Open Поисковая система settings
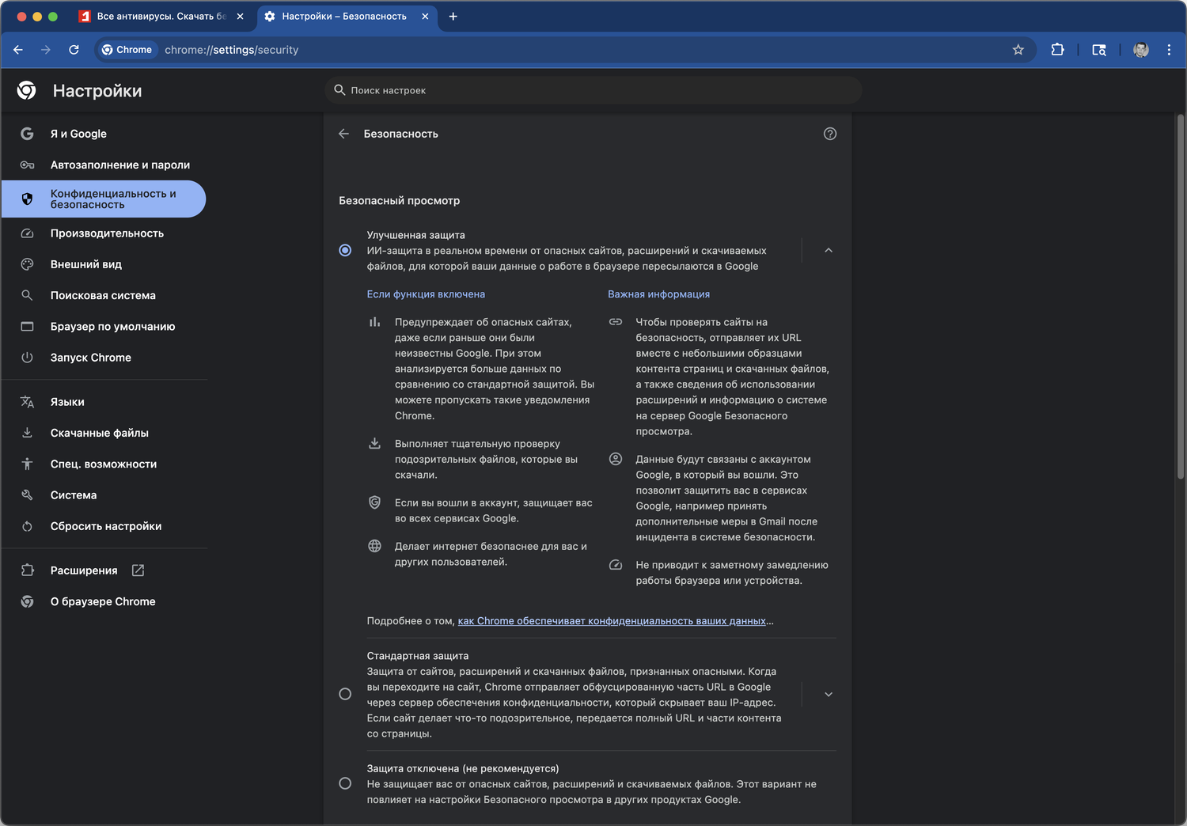Viewport: 1187px width, 826px height. [x=104, y=295]
